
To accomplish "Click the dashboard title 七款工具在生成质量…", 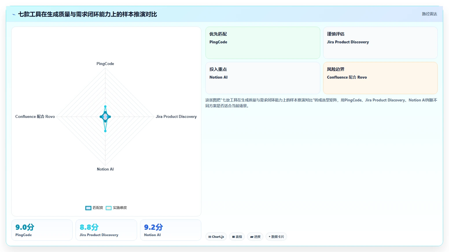I will (x=87, y=14).
